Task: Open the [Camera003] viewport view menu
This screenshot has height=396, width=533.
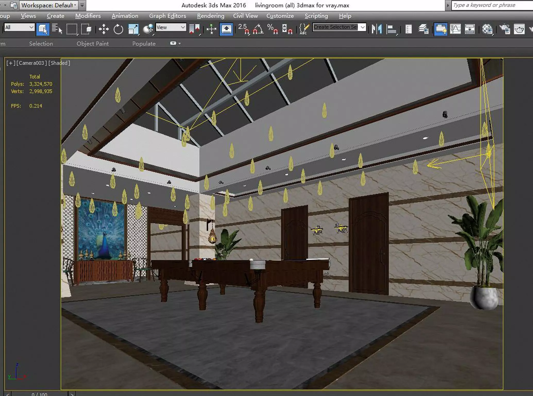Action: click(x=32, y=63)
